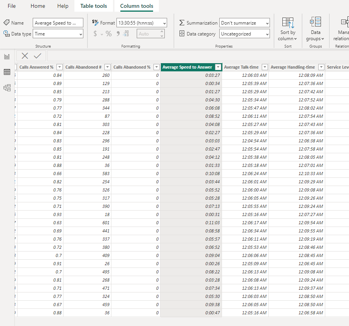The width and height of the screenshot is (349, 326).
Task: Select the Calls Abandoned % column header
Action: pos(132,67)
